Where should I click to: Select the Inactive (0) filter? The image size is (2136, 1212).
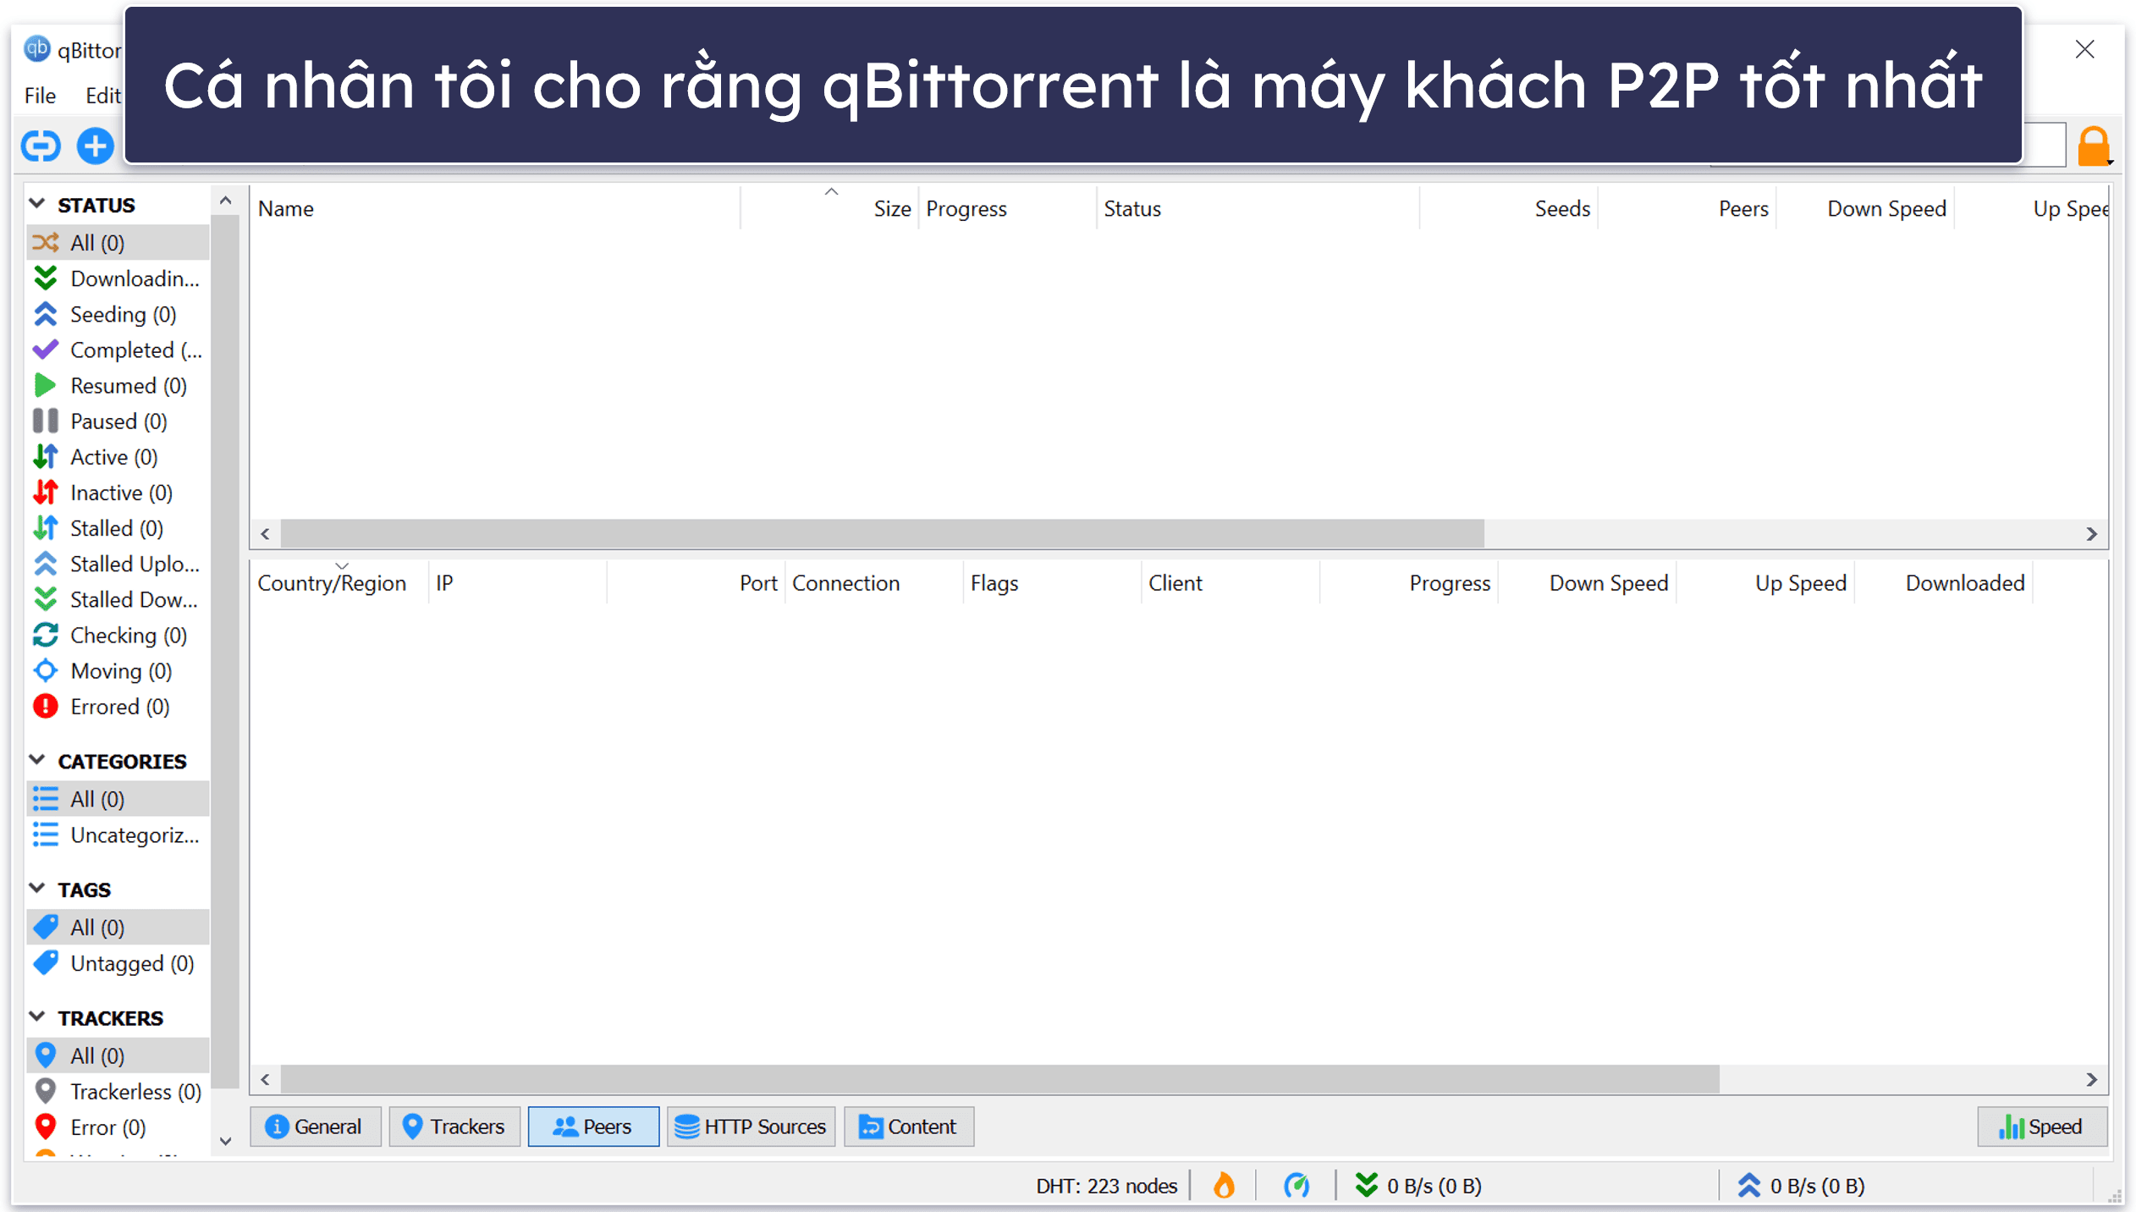pos(118,493)
